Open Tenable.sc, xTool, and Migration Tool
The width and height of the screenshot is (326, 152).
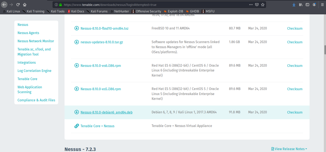(34, 52)
